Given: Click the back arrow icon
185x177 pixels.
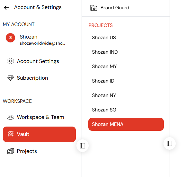Looking at the screenshot, I should point(6,8).
